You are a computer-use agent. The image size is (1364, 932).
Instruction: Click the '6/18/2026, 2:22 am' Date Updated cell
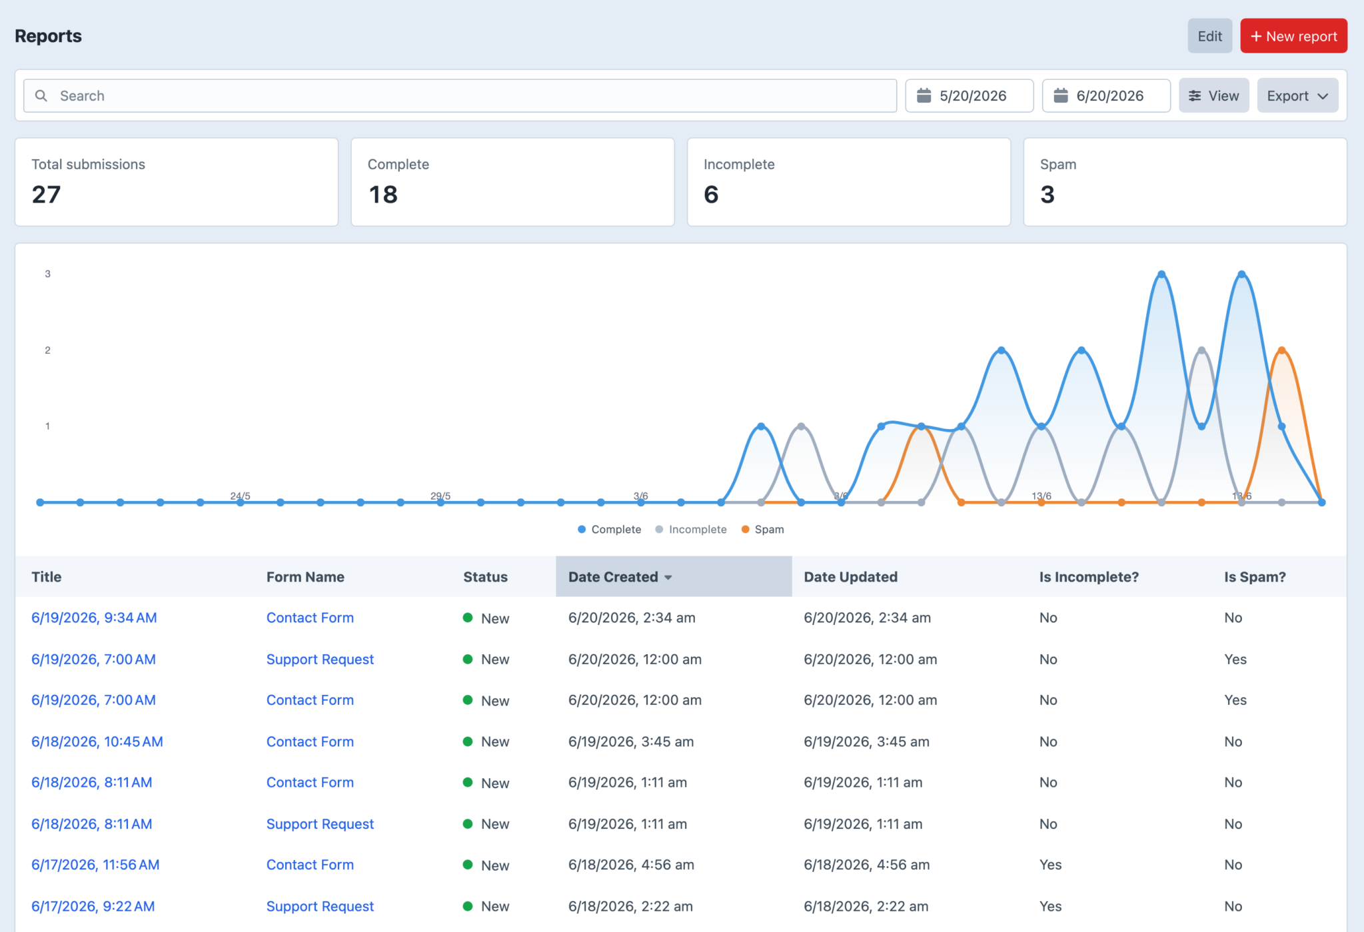(866, 906)
